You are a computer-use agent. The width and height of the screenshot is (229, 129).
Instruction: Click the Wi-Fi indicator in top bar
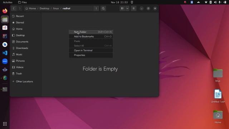coord(206,3)
